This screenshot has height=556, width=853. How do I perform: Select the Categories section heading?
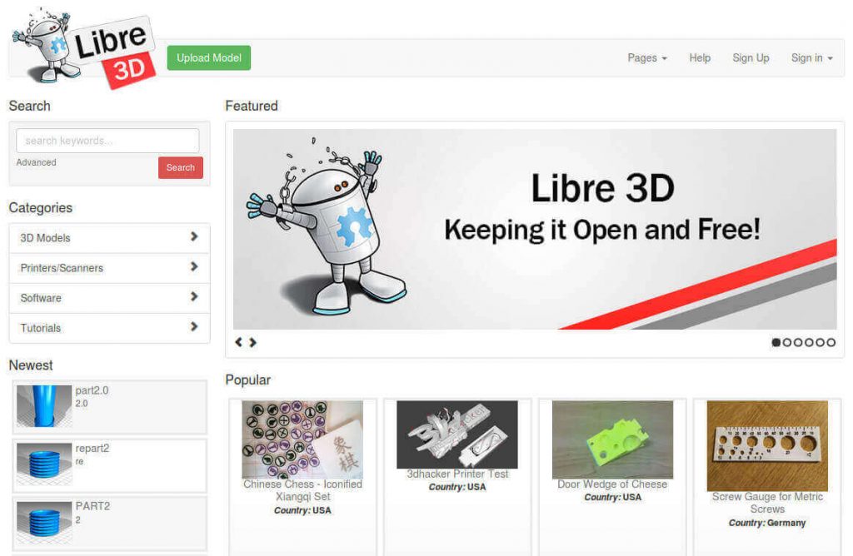tap(40, 207)
